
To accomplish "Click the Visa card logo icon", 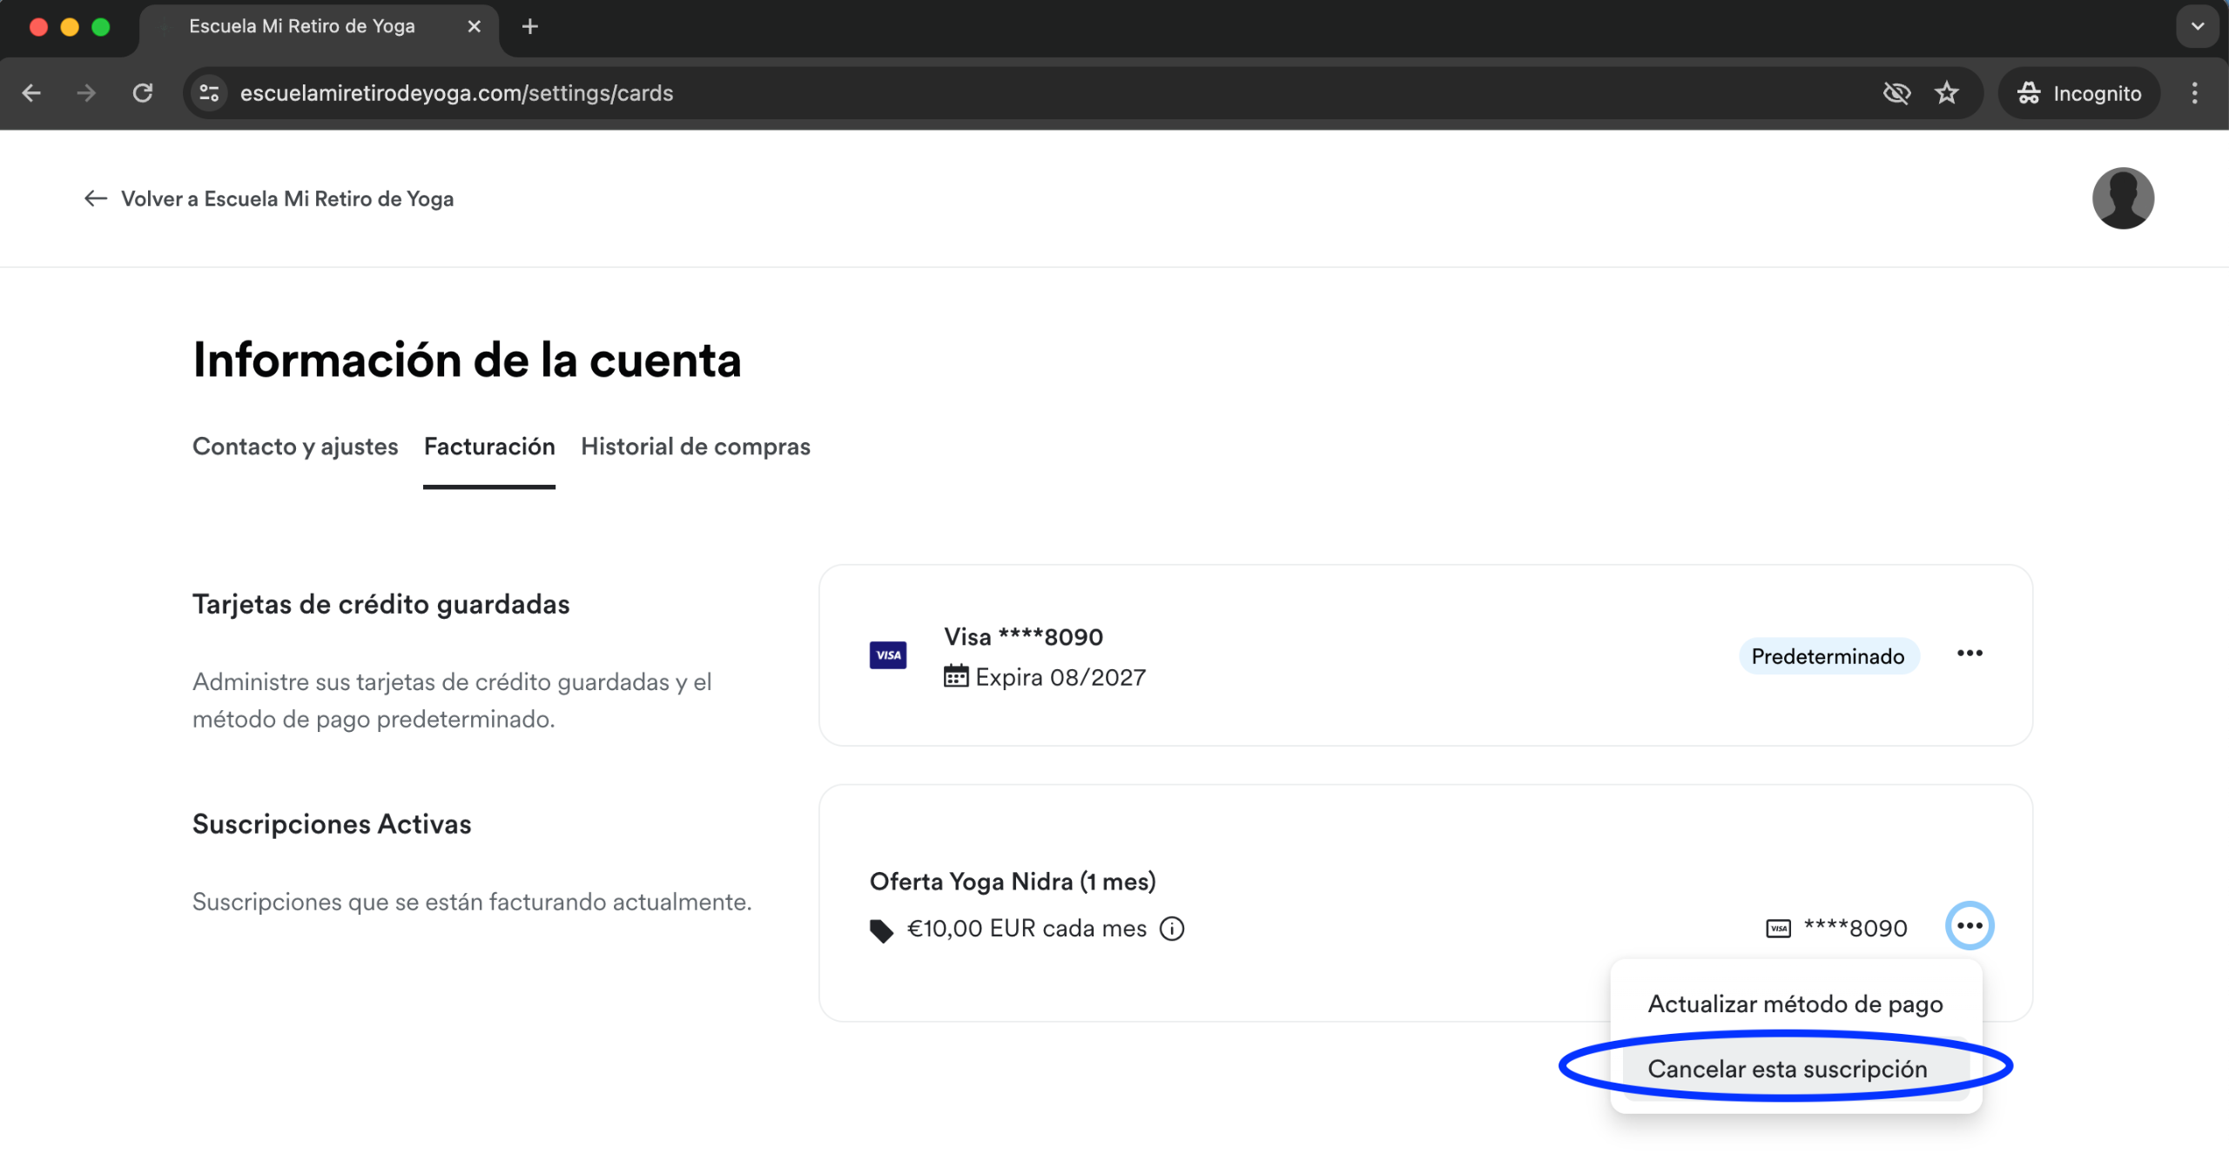I will 887,655.
